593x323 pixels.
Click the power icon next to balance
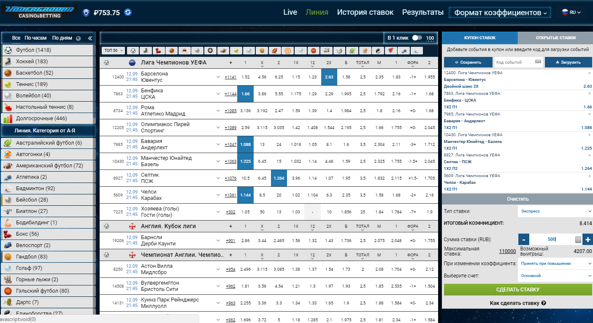coord(86,13)
